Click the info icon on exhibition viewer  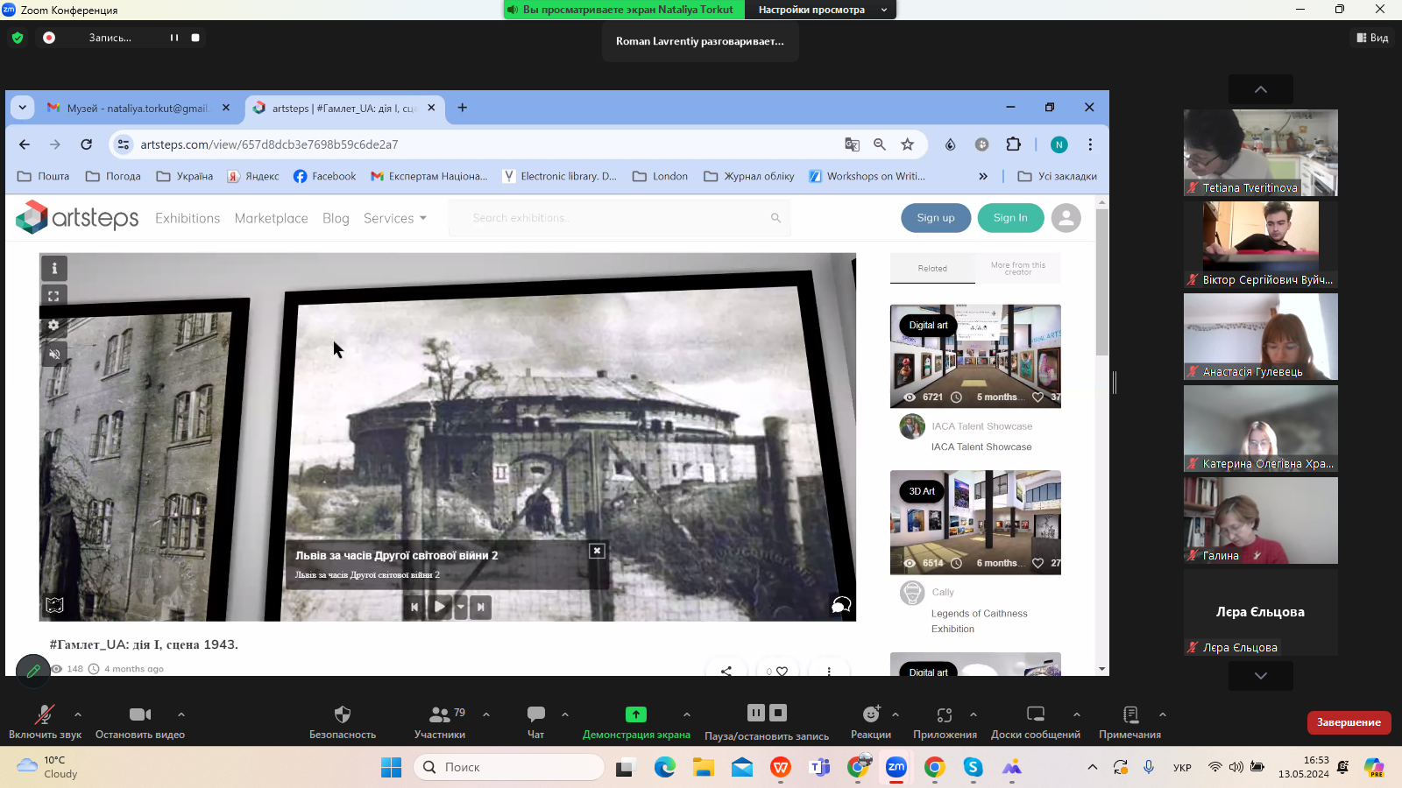tap(54, 269)
